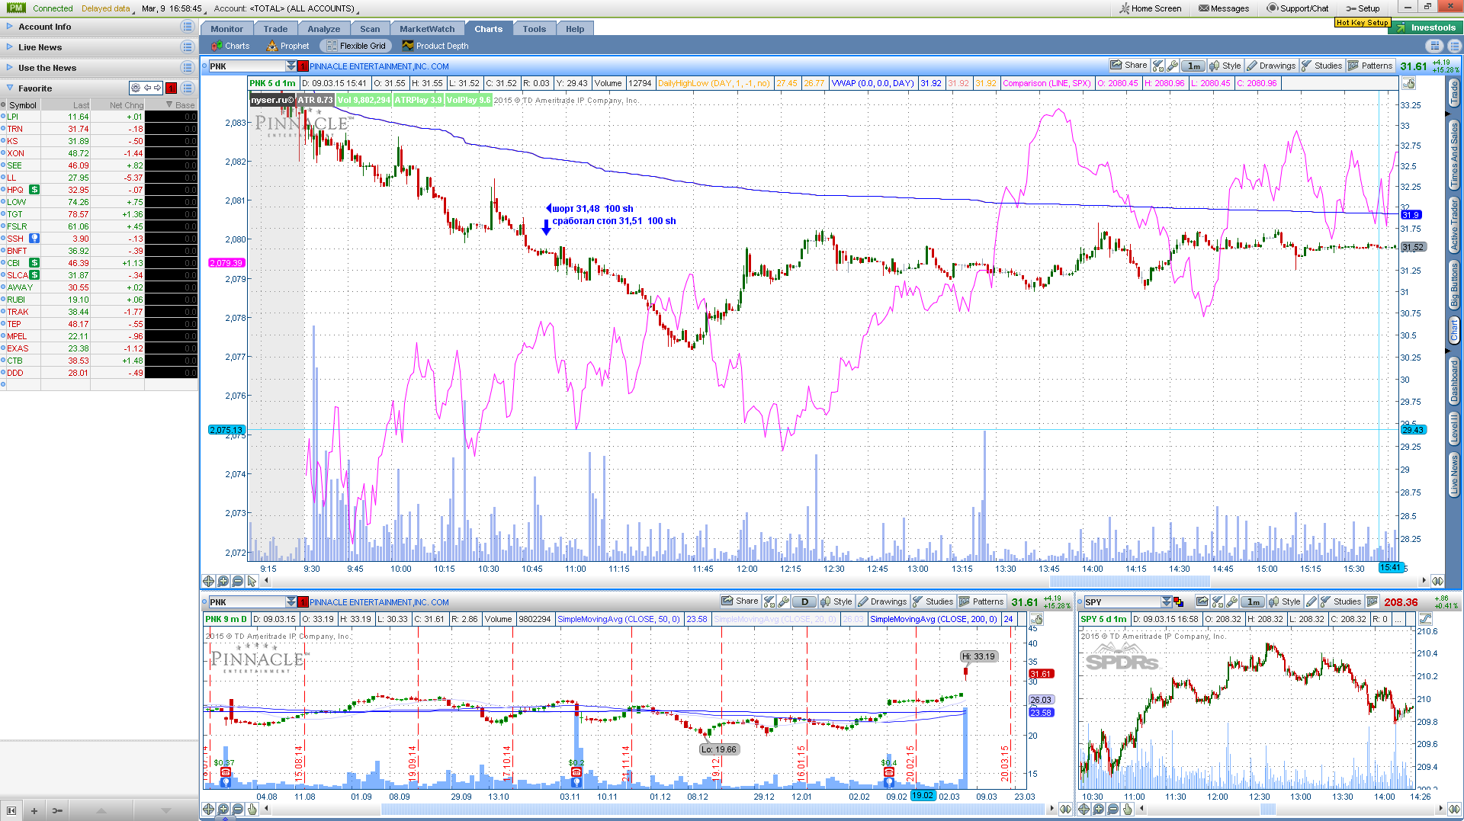Switch to the Monitor tab
This screenshot has height=821, width=1464.
(x=227, y=29)
